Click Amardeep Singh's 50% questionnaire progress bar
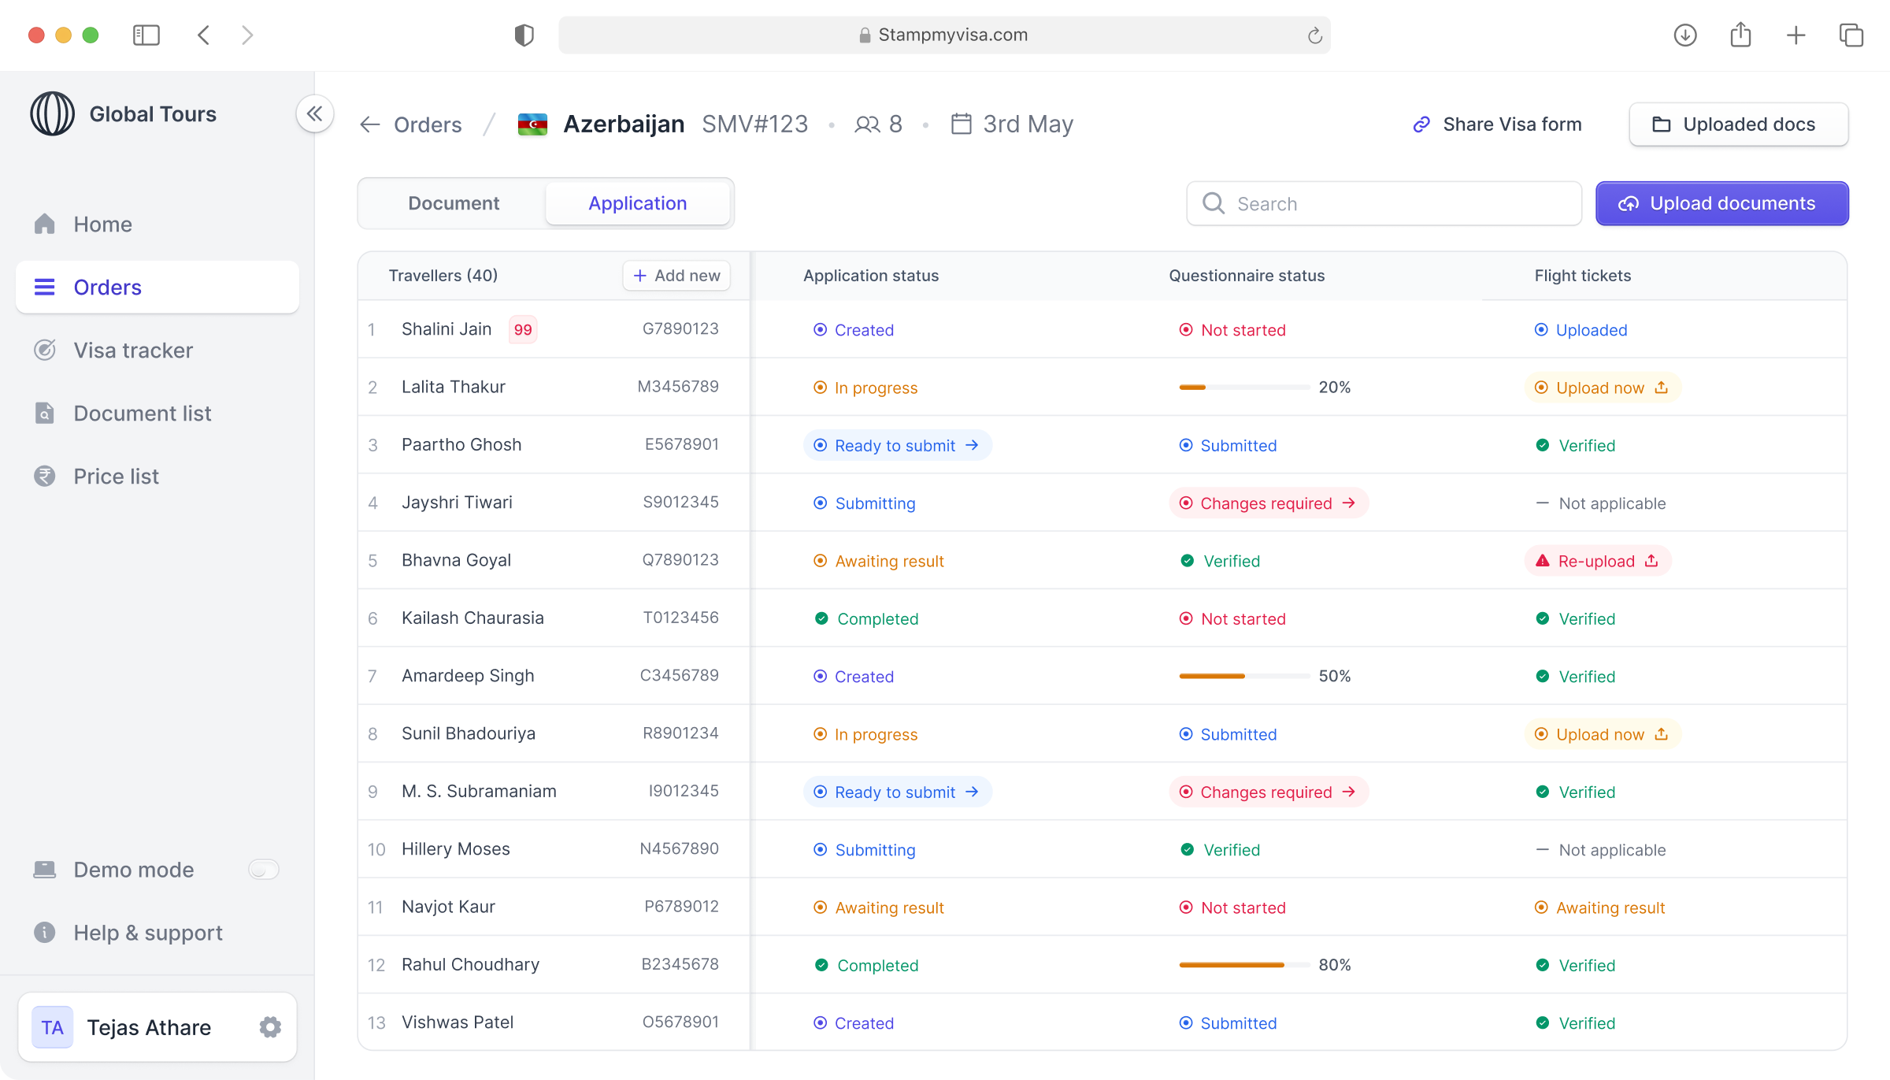The image size is (1890, 1080). tap(1243, 676)
